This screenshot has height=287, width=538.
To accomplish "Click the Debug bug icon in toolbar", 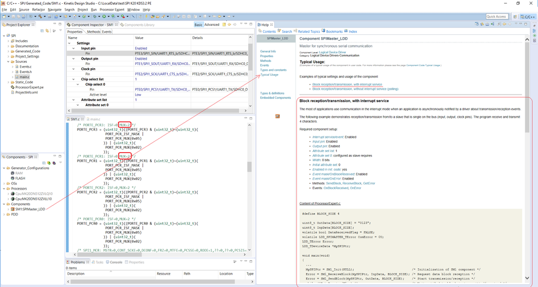I will point(95,16).
